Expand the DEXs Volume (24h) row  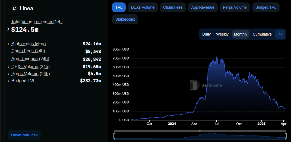point(8,67)
